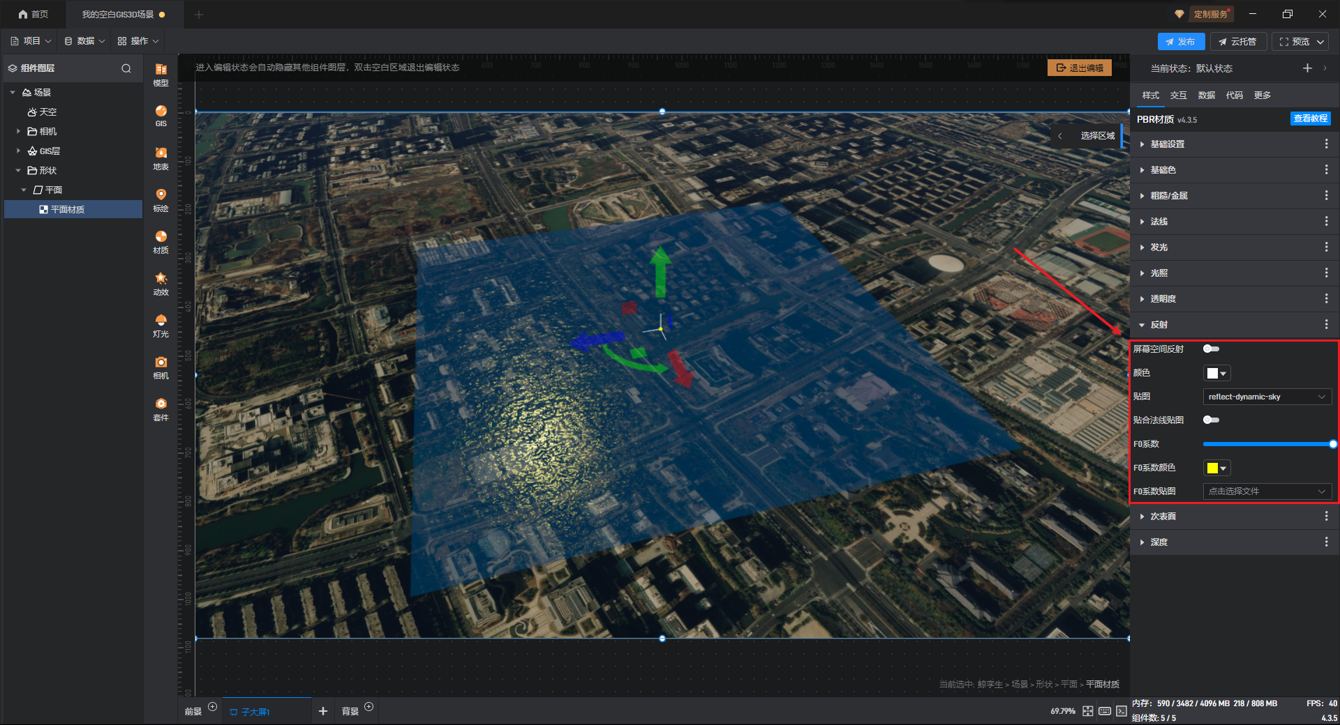Open the 数据 menu in the top bar
This screenshot has height=725, width=1340.
pyautogui.click(x=84, y=41)
